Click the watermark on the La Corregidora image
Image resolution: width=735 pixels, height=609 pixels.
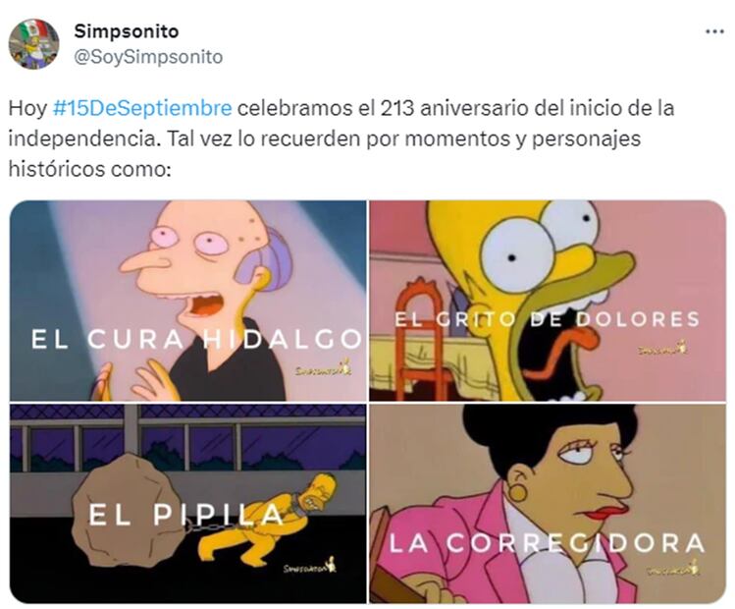tap(672, 569)
